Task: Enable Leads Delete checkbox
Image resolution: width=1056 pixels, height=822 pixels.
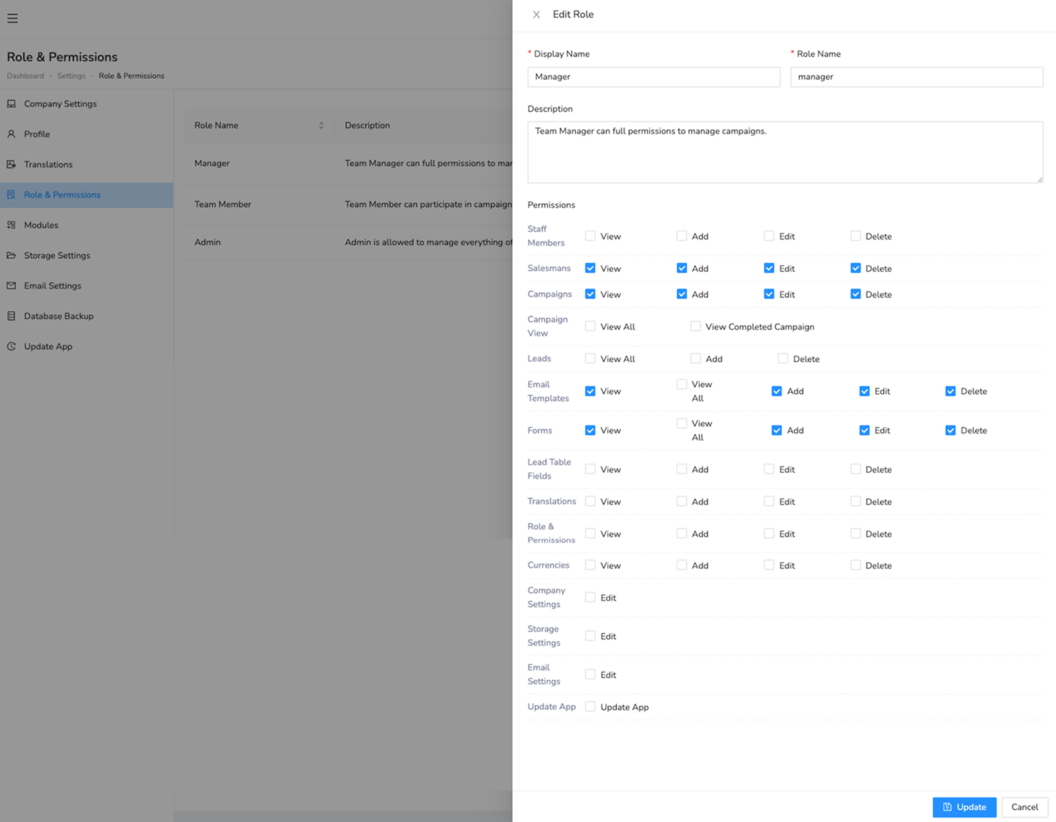Action: pyautogui.click(x=783, y=358)
